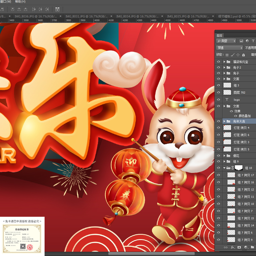Enable the pixel layer filter icon
The height and width of the screenshot is (256, 256).
[x=241, y=41]
